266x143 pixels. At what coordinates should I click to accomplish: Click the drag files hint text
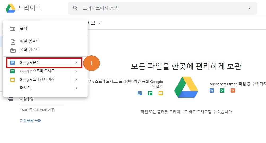coord(186,112)
